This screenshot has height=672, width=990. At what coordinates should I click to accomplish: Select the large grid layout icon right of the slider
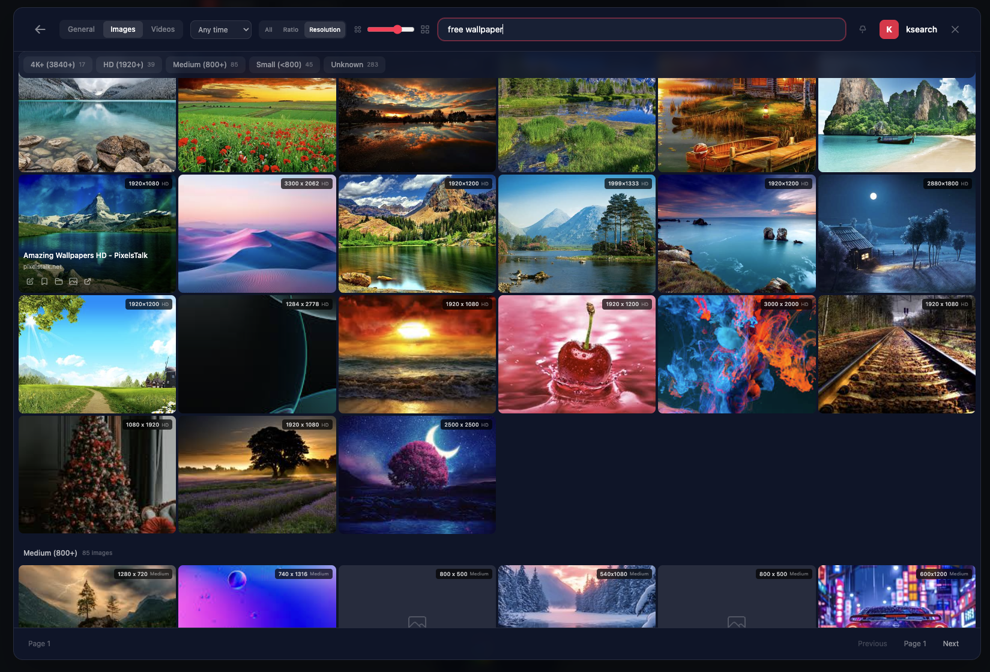tap(424, 29)
